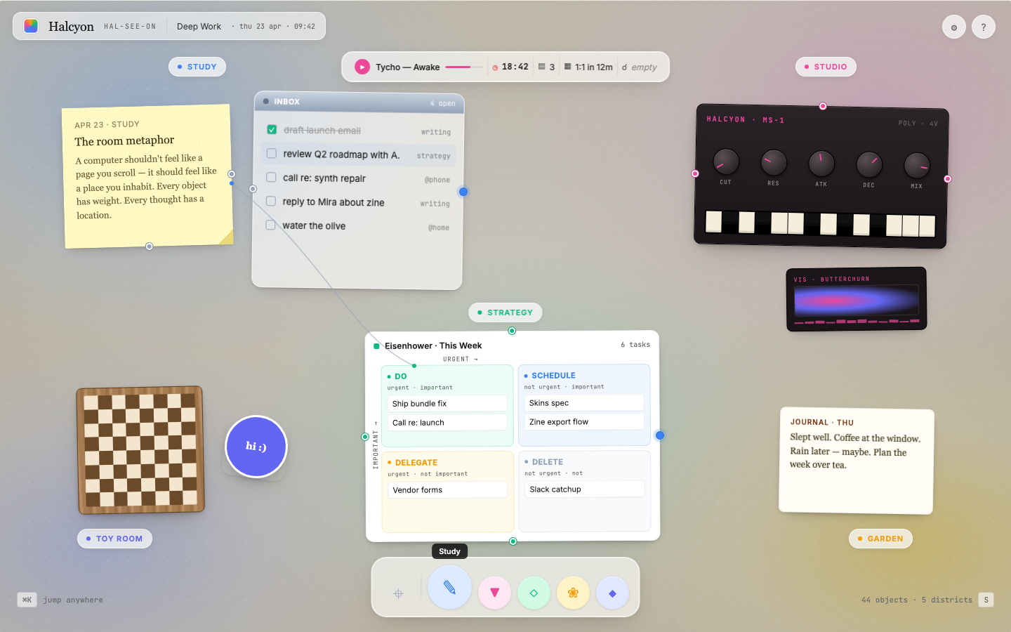
Task: Uncheck the completed 'draft launch email' task
Action: tap(271, 129)
